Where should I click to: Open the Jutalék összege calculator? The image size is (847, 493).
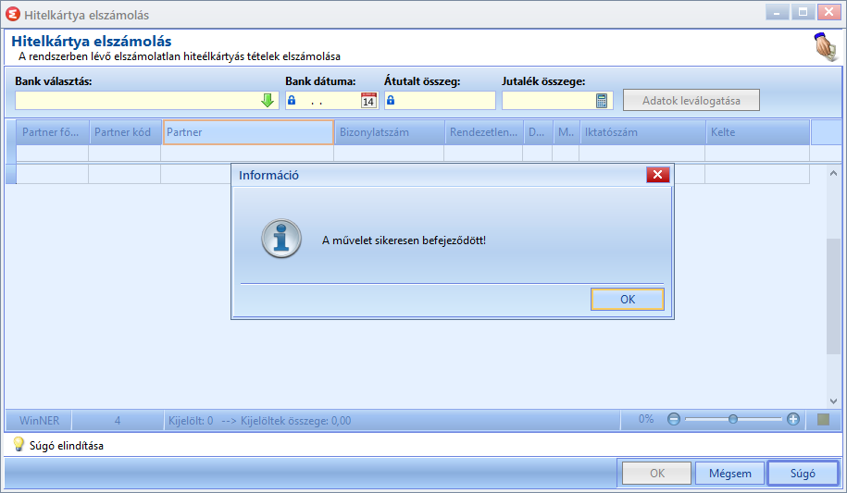point(601,101)
